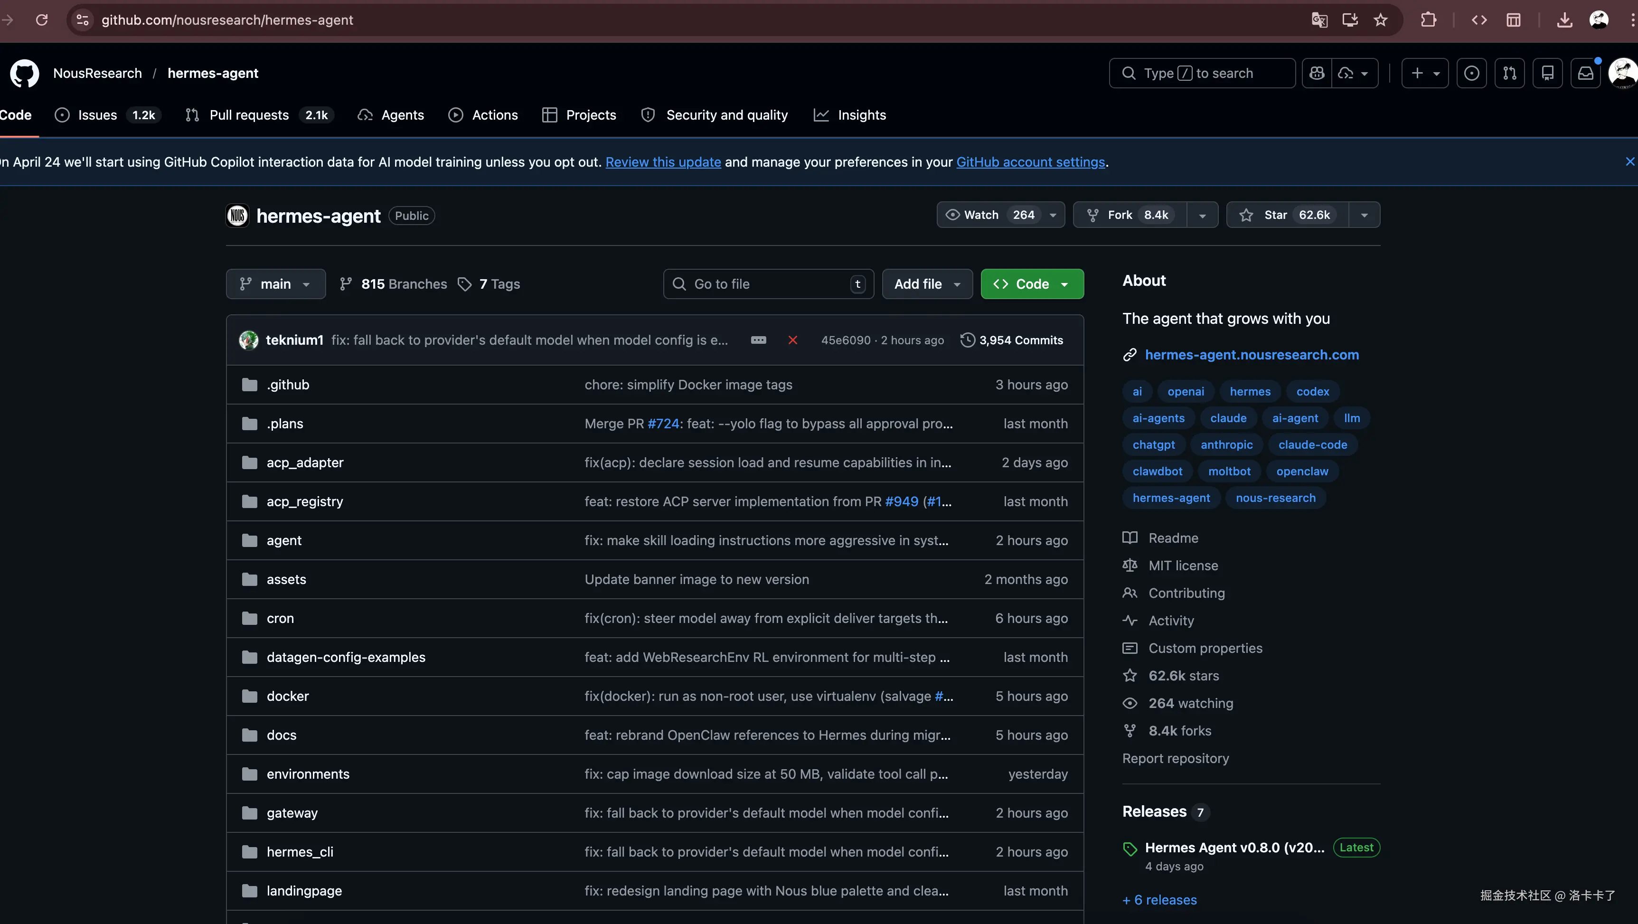The image size is (1638, 924).
Task: Open the browser extensions puzzle icon
Action: tap(1428, 20)
